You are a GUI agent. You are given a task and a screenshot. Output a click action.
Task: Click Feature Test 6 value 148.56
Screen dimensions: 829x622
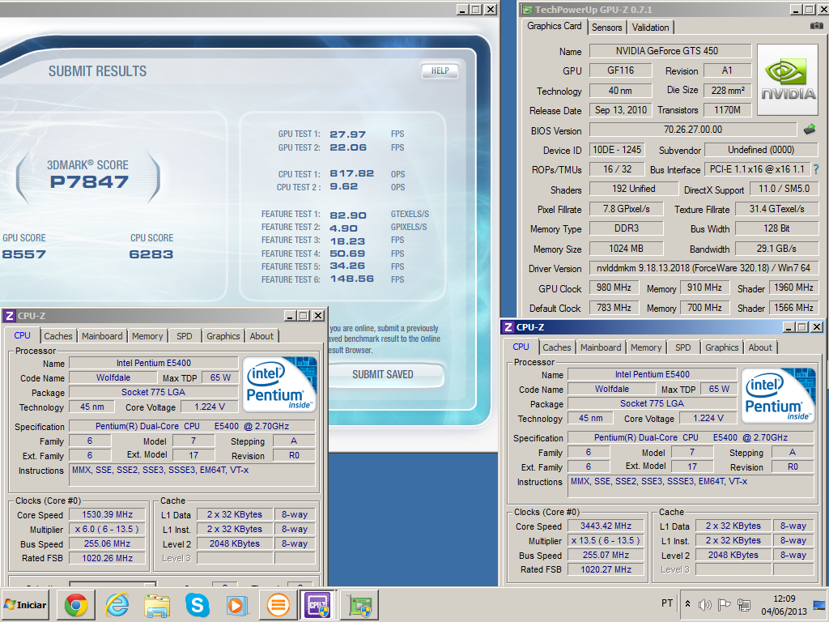[351, 279]
